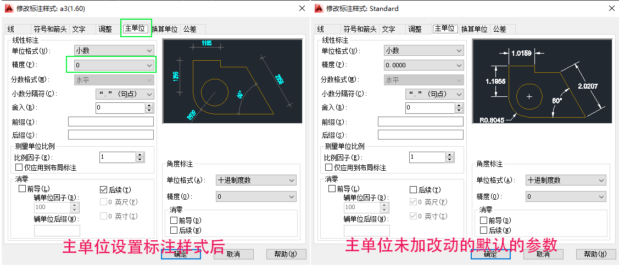Screen dimensions: 619x266
Task: Switch to 线 tab in a3(1.60) dialog
Action: click(x=18, y=29)
